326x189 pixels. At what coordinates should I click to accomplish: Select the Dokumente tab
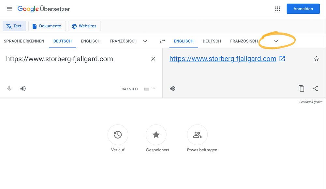[47, 26]
